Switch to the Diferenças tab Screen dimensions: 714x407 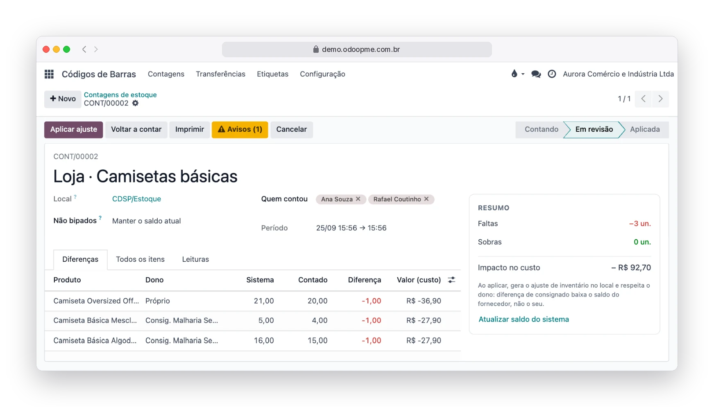pyautogui.click(x=80, y=259)
